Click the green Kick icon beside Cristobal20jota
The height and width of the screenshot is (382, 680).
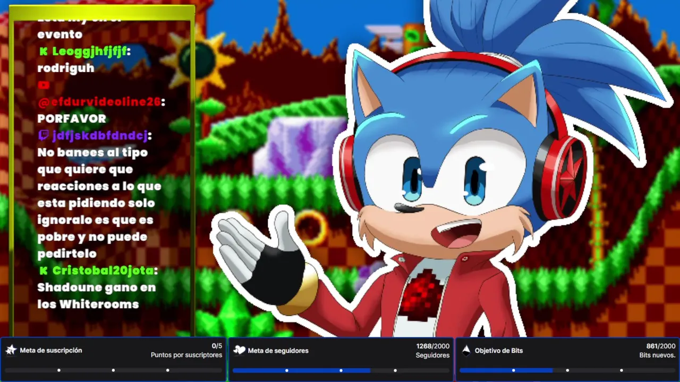click(x=44, y=271)
